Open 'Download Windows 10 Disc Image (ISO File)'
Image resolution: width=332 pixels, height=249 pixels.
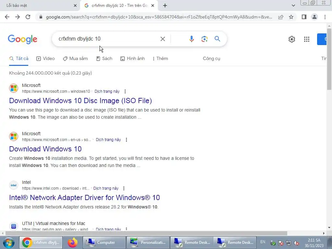(x=80, y=101)
